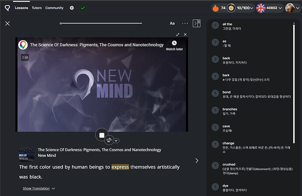Close the lesson with the X icon
The image size is (302, 196).
tap(7, 24)
